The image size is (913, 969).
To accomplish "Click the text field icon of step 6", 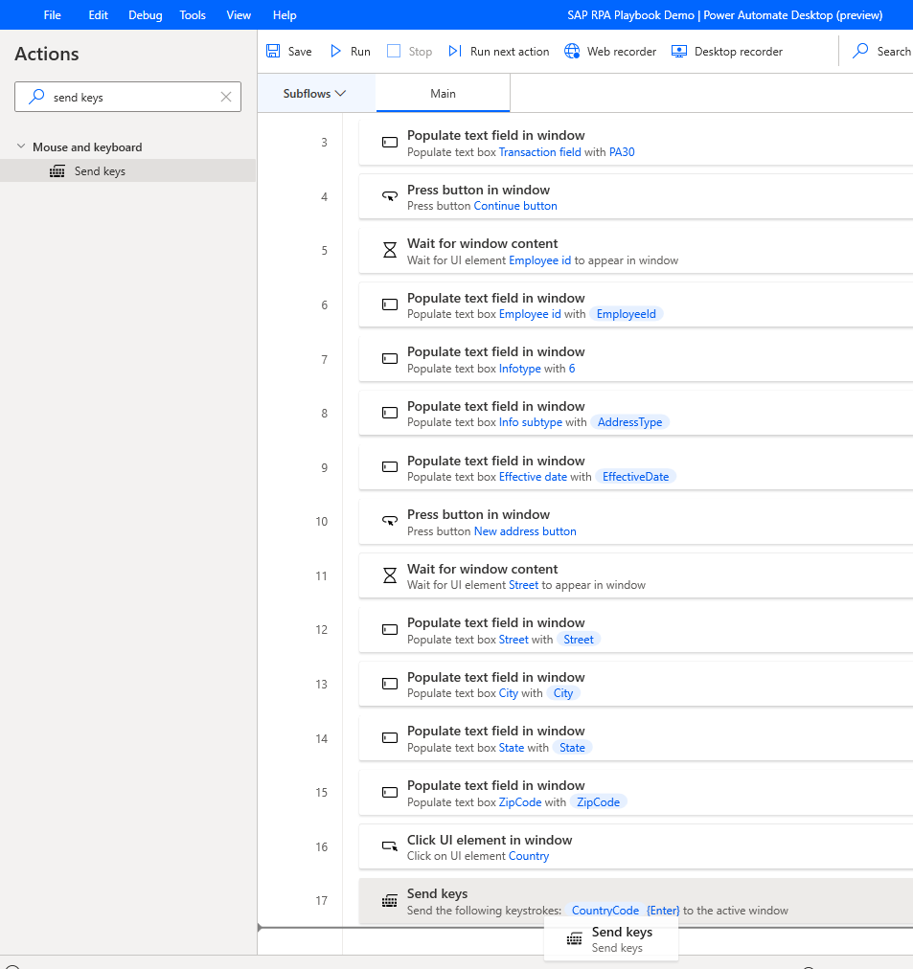I will [x=390, y=305].
